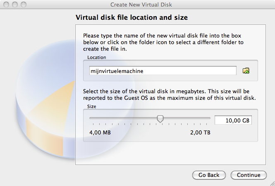Click the 4,00 MB minimum size label
Screen dimensions: 275x186
pyautogui.click(x=100, y=133)
